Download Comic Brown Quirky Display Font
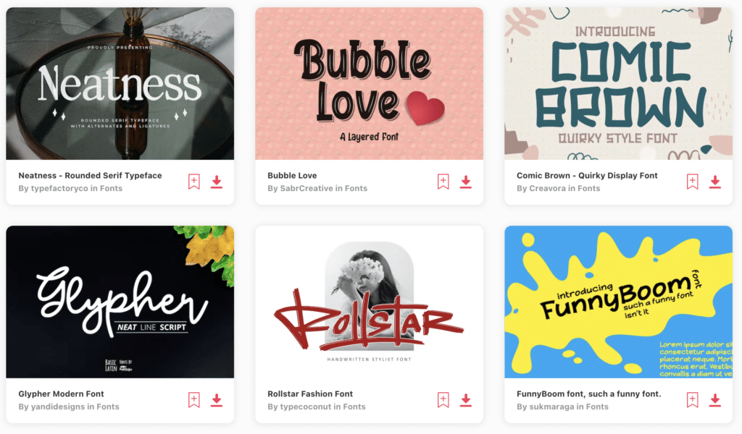Viewport: 742px width, 434px height. pyautogui.click(x=714, y=182)
